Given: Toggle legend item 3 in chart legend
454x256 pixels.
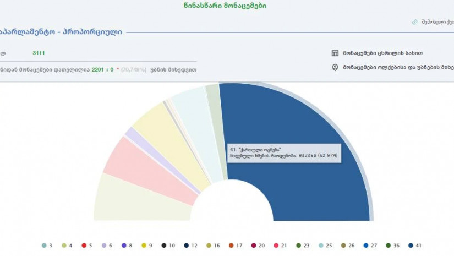Looking at the screenshot, I should 47,246.
